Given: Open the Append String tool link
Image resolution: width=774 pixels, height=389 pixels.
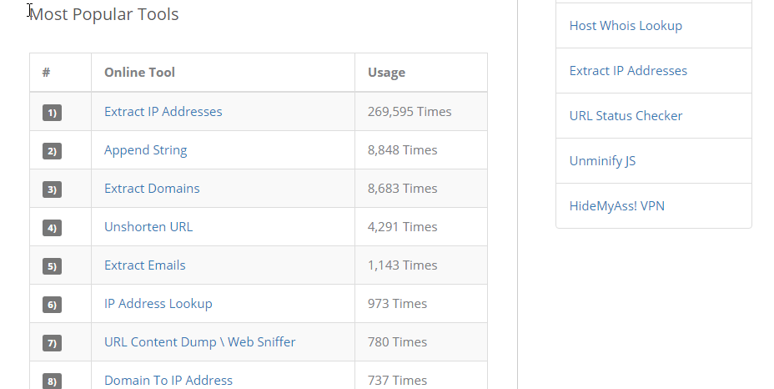Looking at the screenshot, I should [x=145, y=150].
